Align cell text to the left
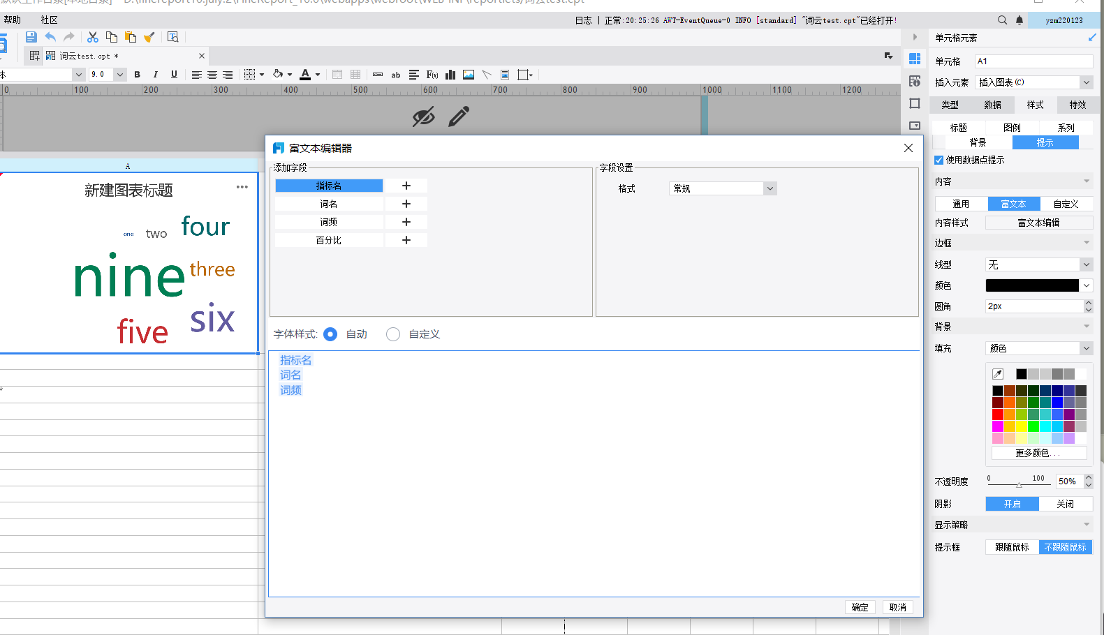The width and height of the screenshot is (1104, 635). [x=197, y=75]
